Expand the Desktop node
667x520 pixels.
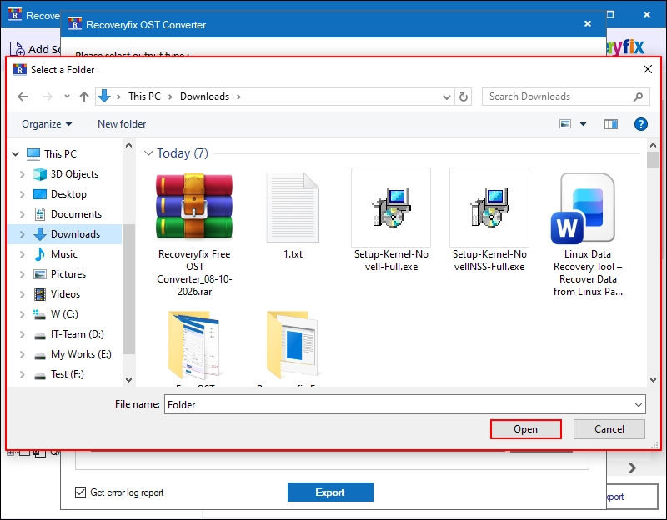[23, 194]
